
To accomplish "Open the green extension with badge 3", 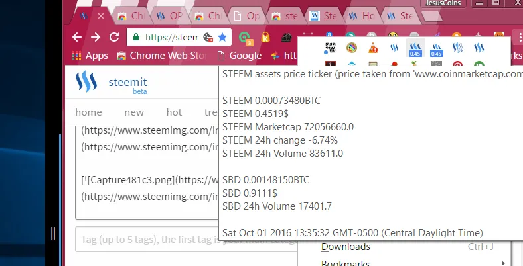I will tap(246, 38).
